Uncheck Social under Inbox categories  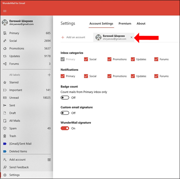[x=86, y=59]
